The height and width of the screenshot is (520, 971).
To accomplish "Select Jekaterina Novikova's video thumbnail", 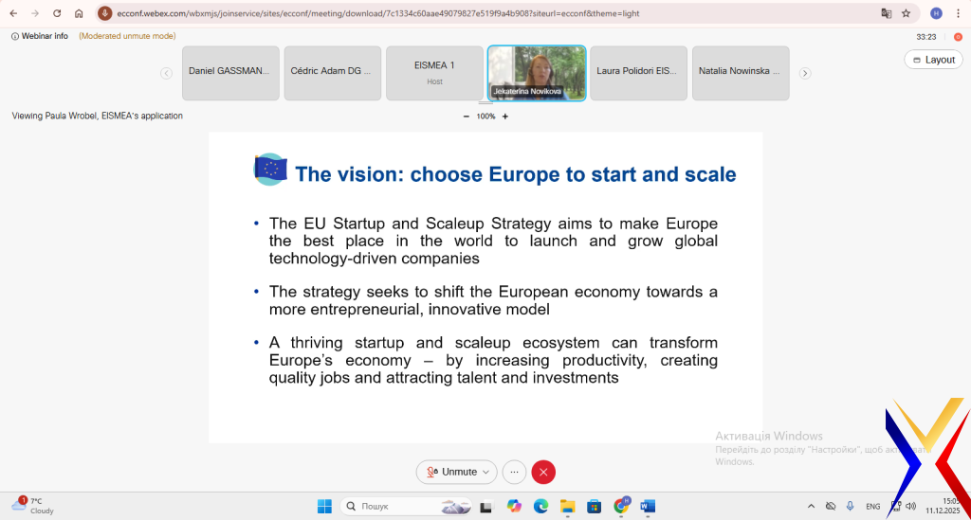I will (537, 73).
